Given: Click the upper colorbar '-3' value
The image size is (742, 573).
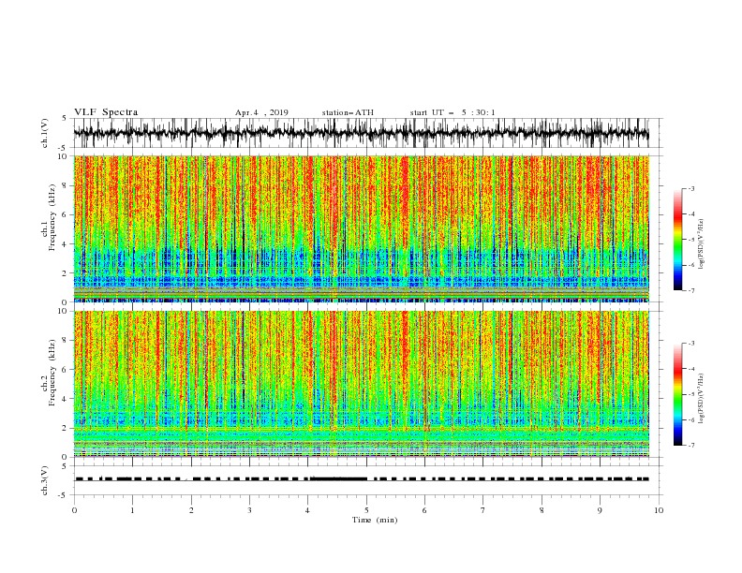Looking at the screenshot, I should (x=690, y=188).
